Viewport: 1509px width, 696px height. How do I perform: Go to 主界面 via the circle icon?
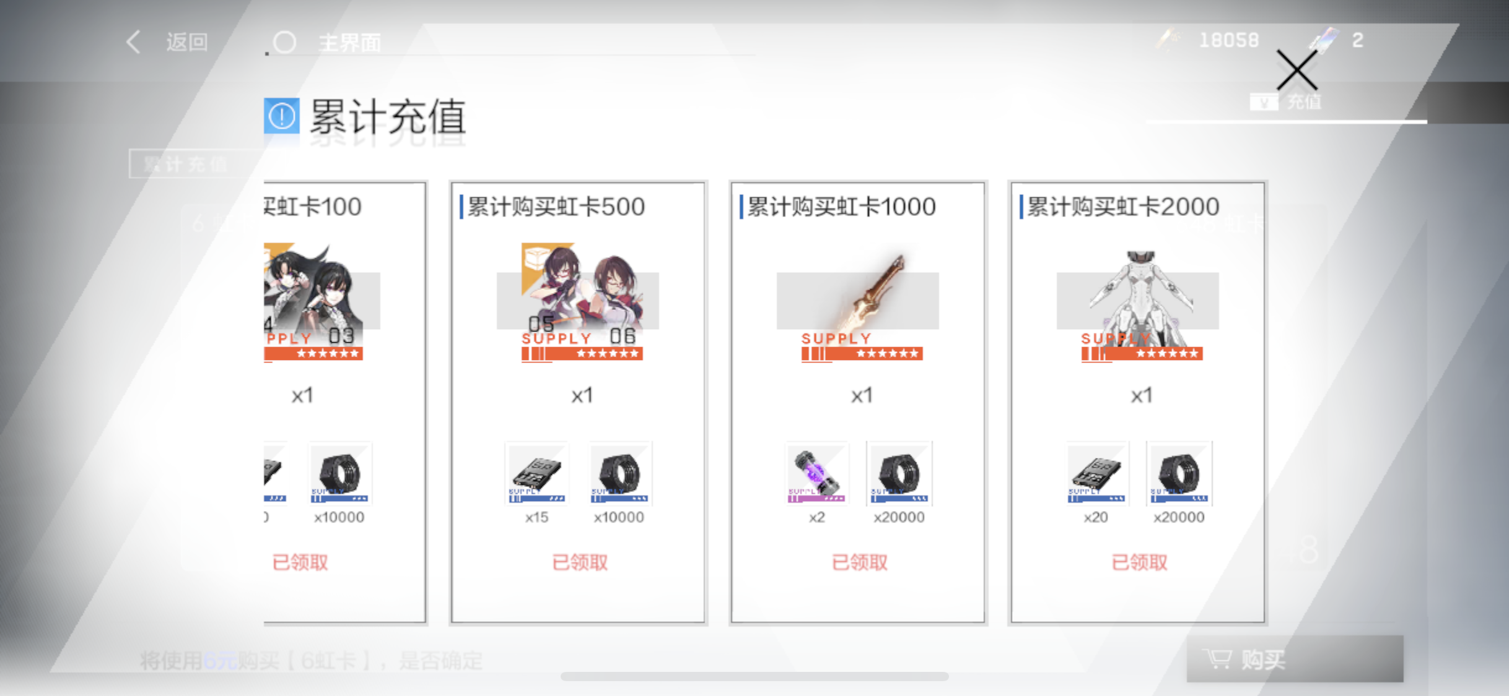pyautogui.click(x=284, y=42)
